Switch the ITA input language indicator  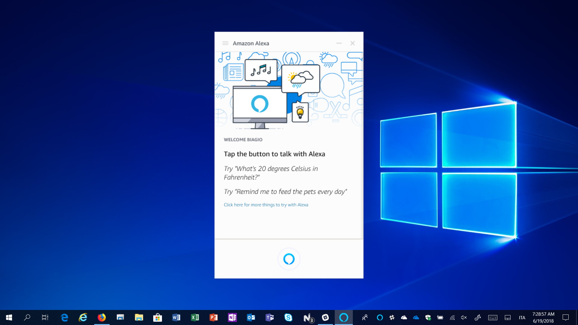tap(522, 318)
